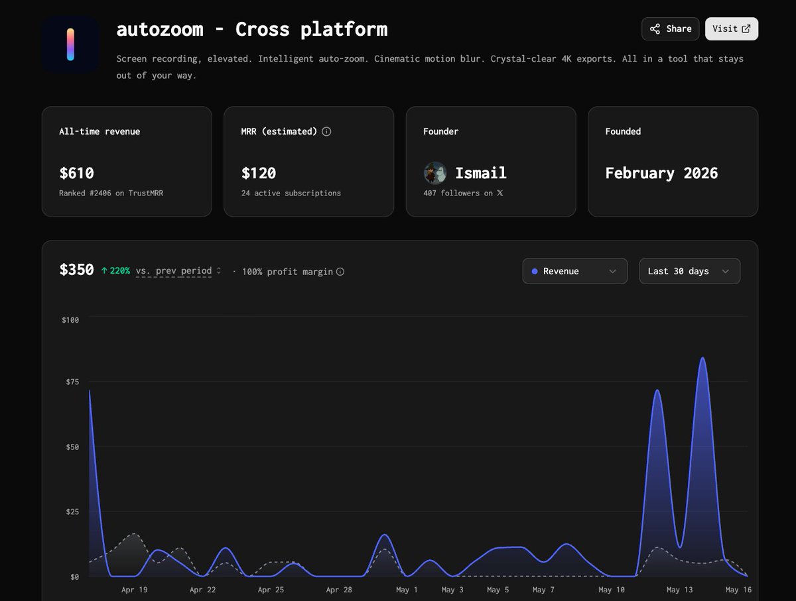Image resolution: width=796 pixels, height=601 pixels.
Task: Open the Revenue metric dropdown
Action: tap(575, 271)
